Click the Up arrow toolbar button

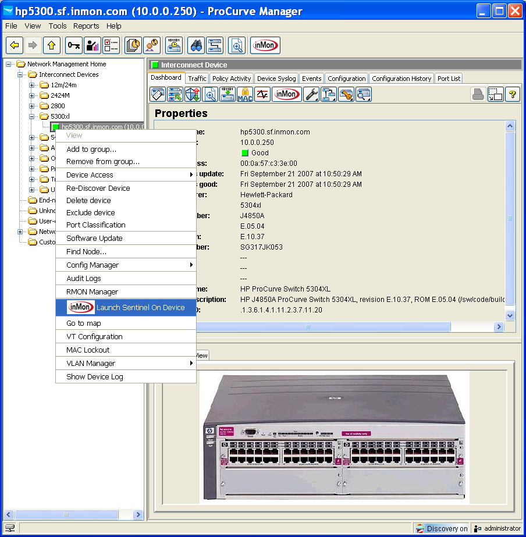click(x=52, y=45)
